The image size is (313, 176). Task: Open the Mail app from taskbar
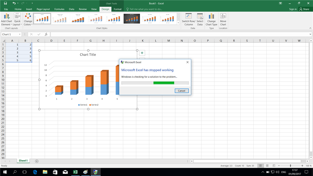click(x=65, y=172)
